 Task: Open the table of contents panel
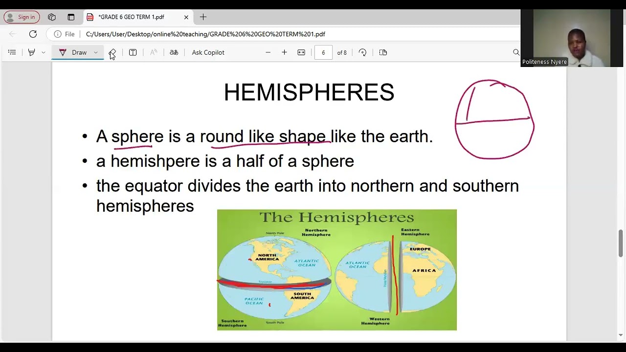[x=12, y=52]
